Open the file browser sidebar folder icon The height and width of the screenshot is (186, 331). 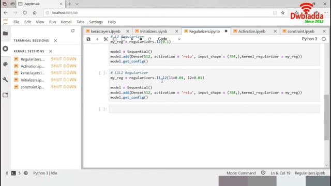coord(6,33)
